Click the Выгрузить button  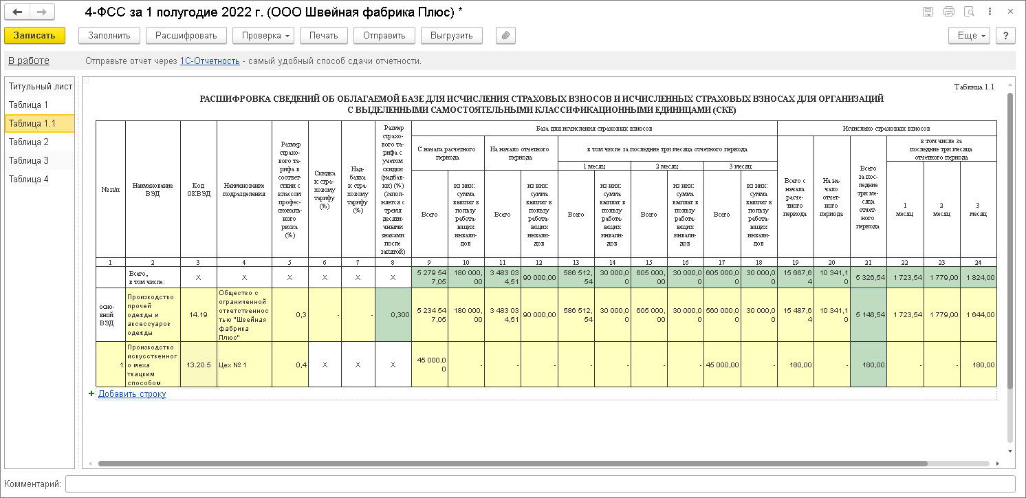pyautogui.click(x=452, y=35)
